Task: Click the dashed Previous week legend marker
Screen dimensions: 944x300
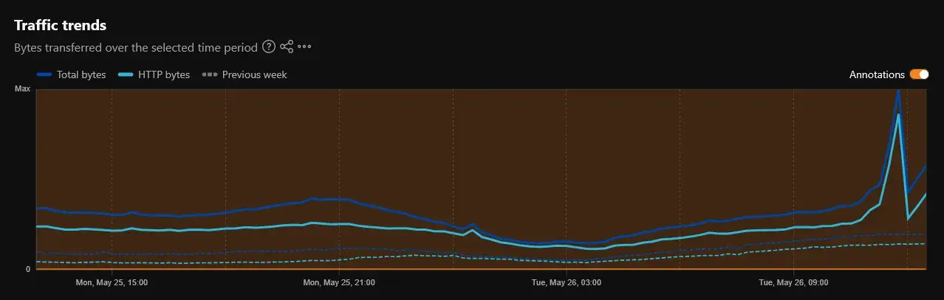Action: pyautogui.click(x=210, y=74)
